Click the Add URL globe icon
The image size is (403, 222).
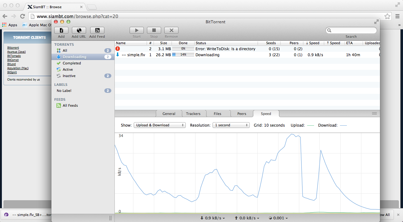[x=79, y=30]
